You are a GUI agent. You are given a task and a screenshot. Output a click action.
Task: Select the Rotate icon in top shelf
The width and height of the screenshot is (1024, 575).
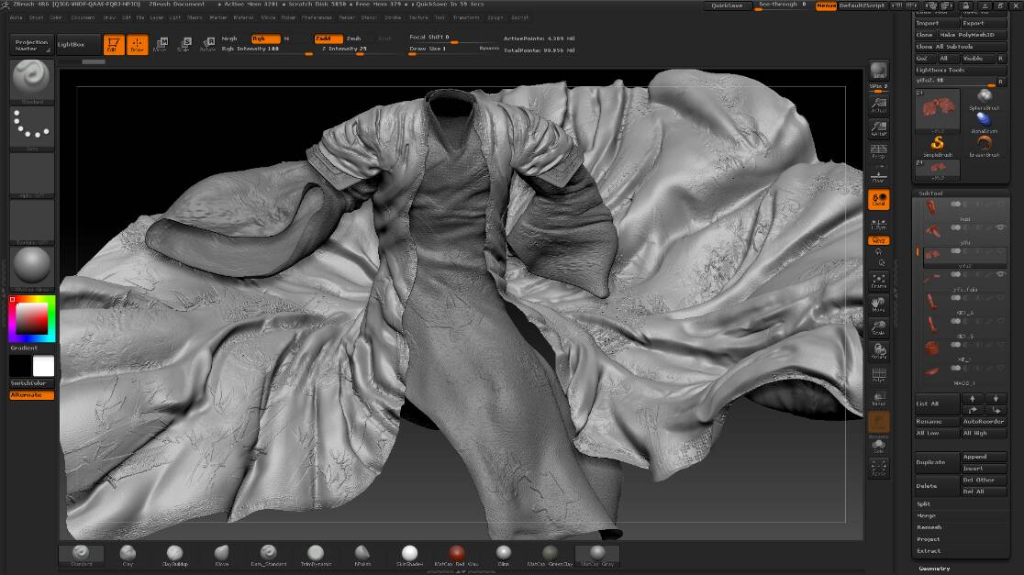point(208,45)
